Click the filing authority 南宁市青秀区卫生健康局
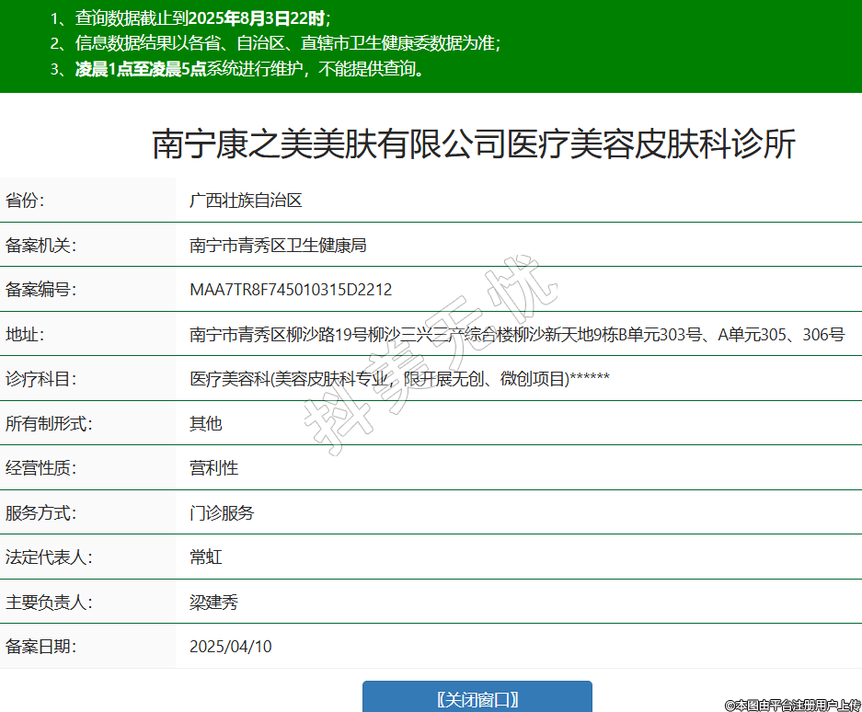862x712 pixels. (278, 245)
